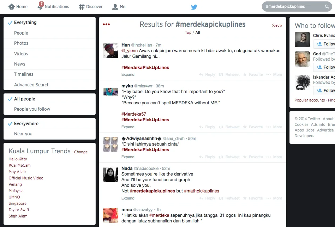Open Notifications with bell icon
Viewport: 335px width, 227px height.
tap(41, 6)
